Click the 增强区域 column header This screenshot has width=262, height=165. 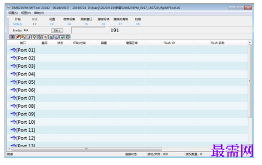[132, 43]
